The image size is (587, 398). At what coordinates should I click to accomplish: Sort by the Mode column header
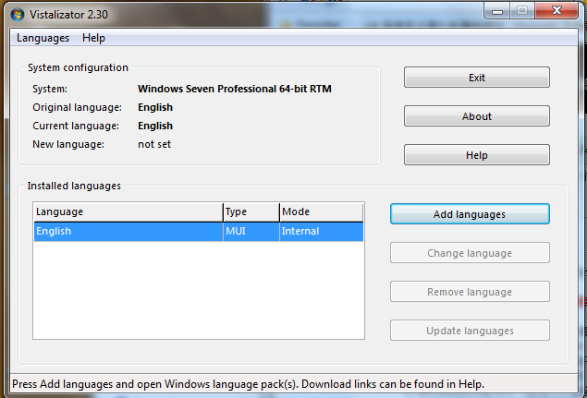pos(322,212)
